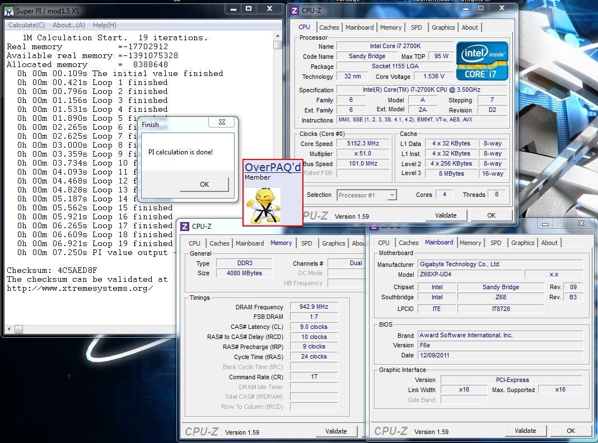Click the memory Size value 4080 MBytes

tap(244, 273)
